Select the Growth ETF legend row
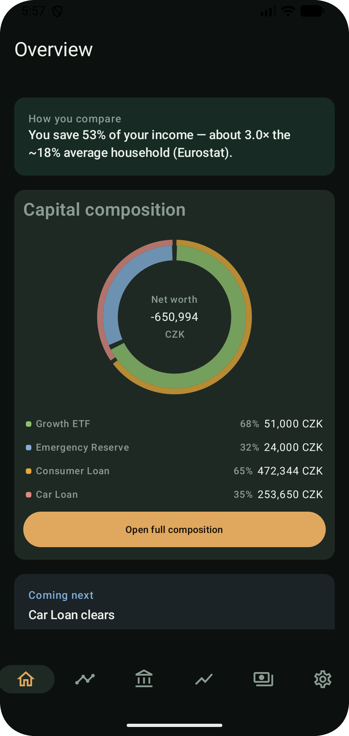 174,424
